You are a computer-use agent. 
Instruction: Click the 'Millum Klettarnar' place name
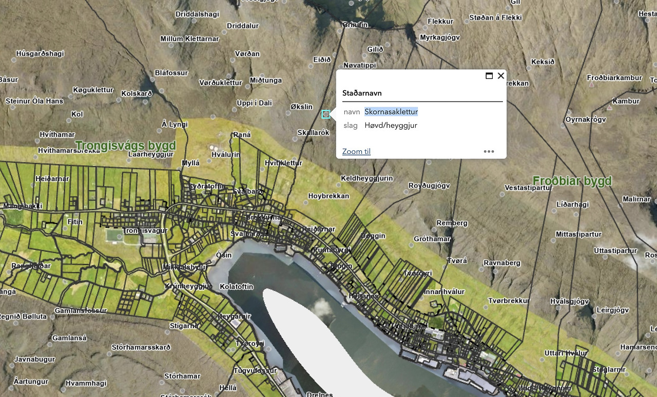pyautogui.click(x=189, y=38)
